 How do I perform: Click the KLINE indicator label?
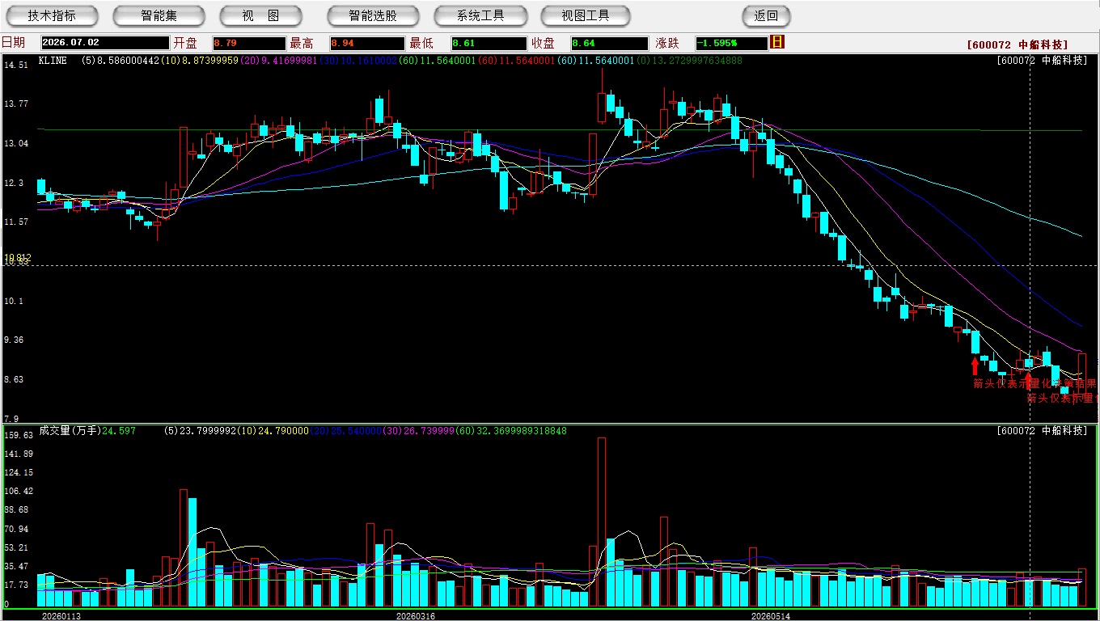pos(53,61)
